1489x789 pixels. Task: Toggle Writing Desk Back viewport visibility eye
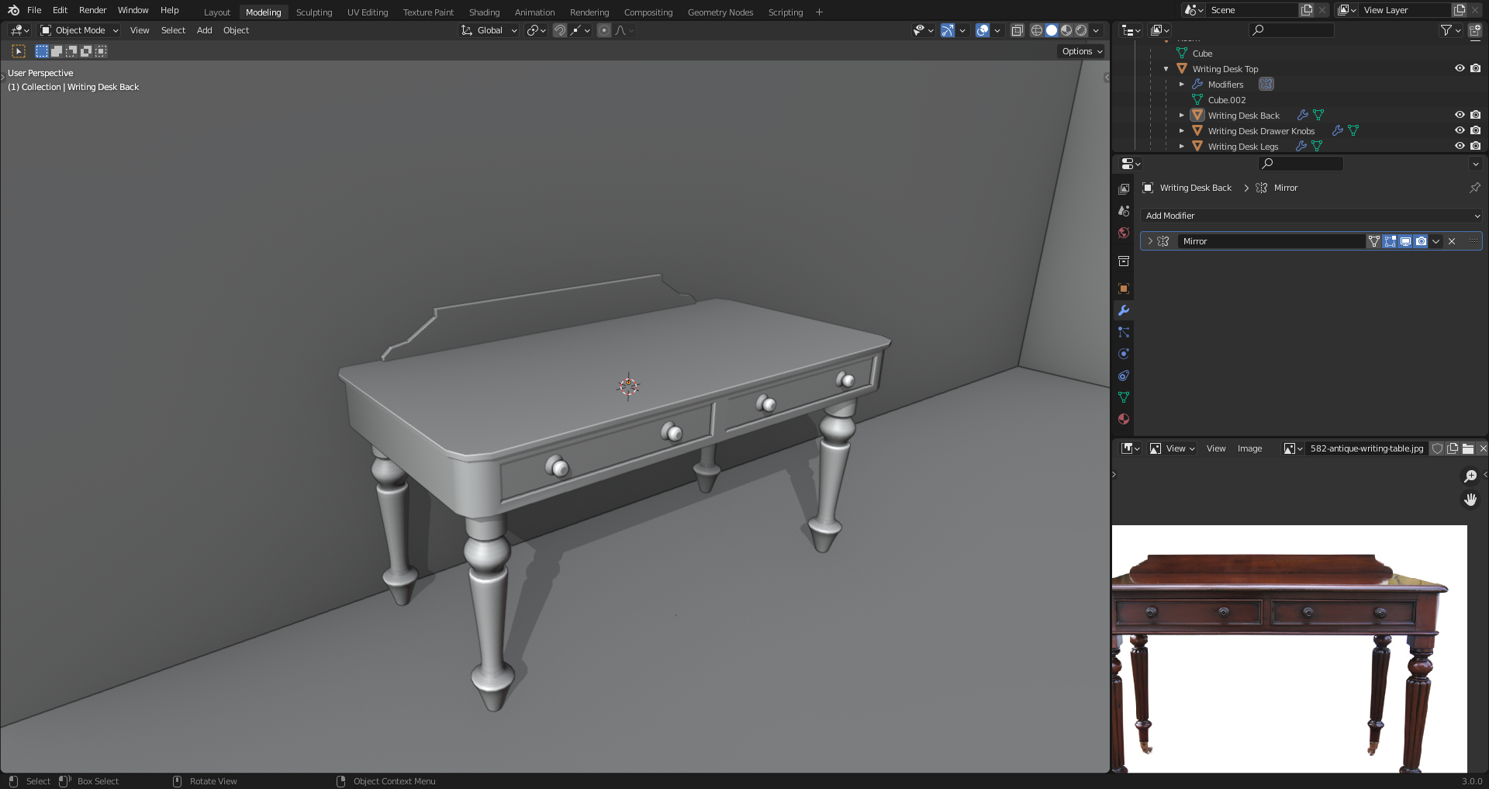tap(1460, 115)
